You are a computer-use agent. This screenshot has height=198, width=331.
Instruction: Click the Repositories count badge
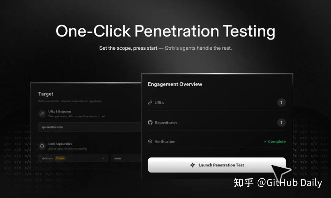coord(281,123)
